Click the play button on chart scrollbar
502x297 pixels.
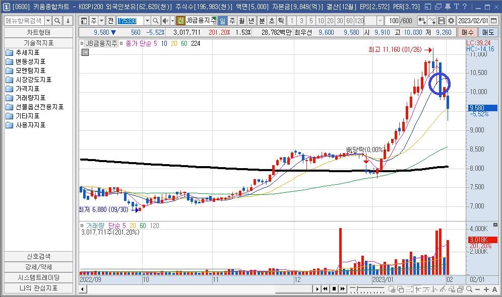pos(317,289)
